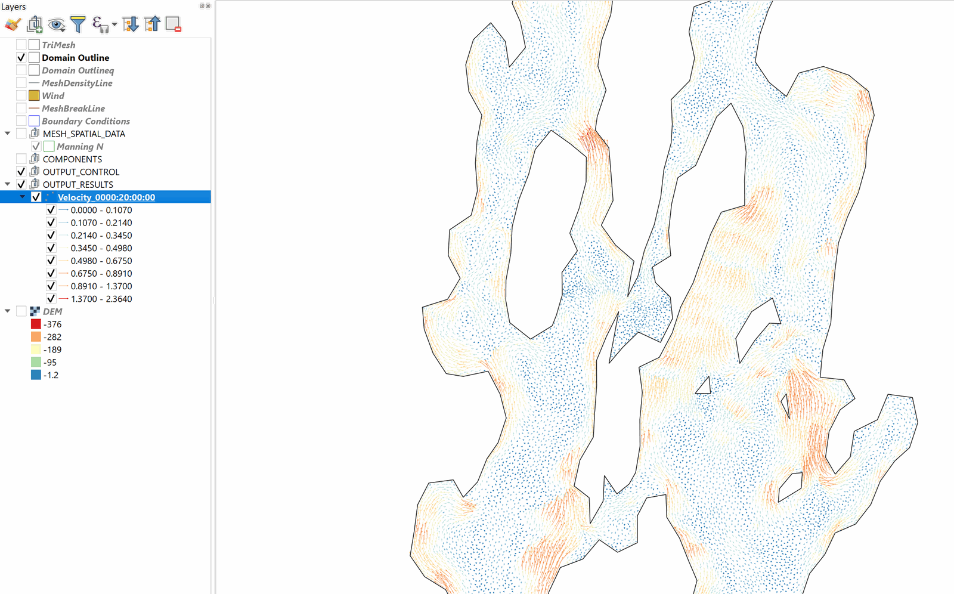
Task: Open the expression filter dropdown arrow
Action: tap(114, 25)
